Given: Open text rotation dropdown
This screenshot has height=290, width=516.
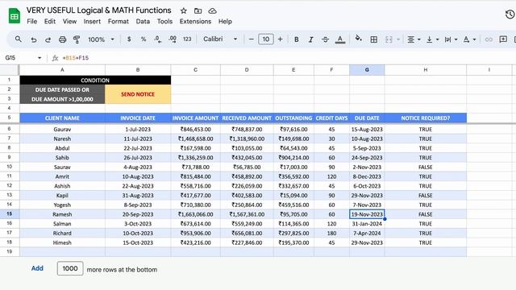Looking at the screenshot, I should click(x=469, y=39).
